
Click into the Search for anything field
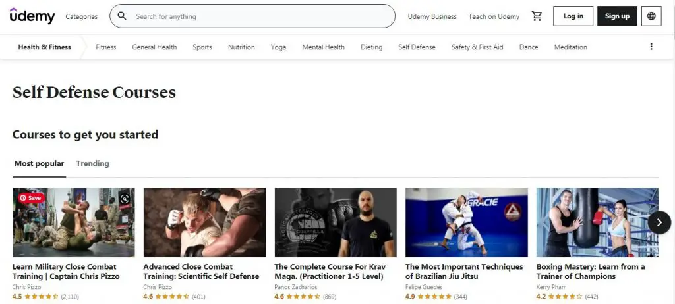tap(257, 16)
